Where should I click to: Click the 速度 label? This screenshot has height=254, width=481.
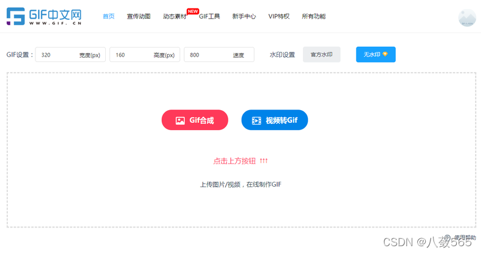(238, 55)
